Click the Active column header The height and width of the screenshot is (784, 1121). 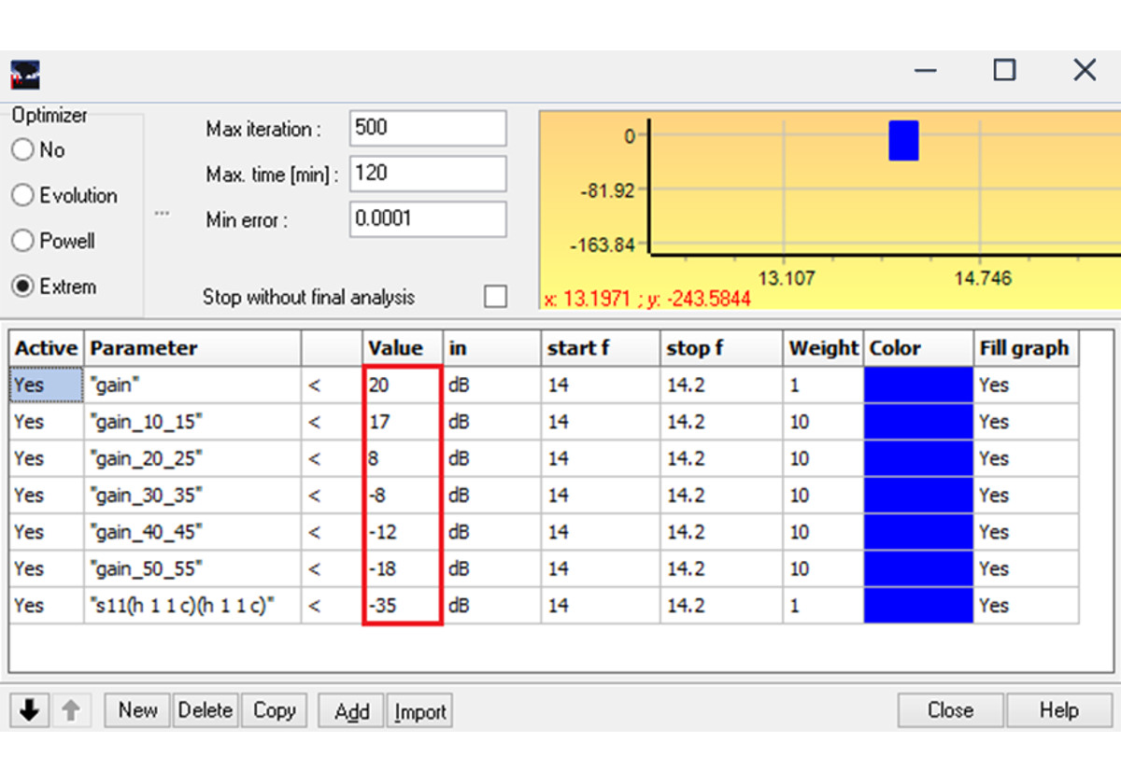pyautogui.click(x=47, y=348)
